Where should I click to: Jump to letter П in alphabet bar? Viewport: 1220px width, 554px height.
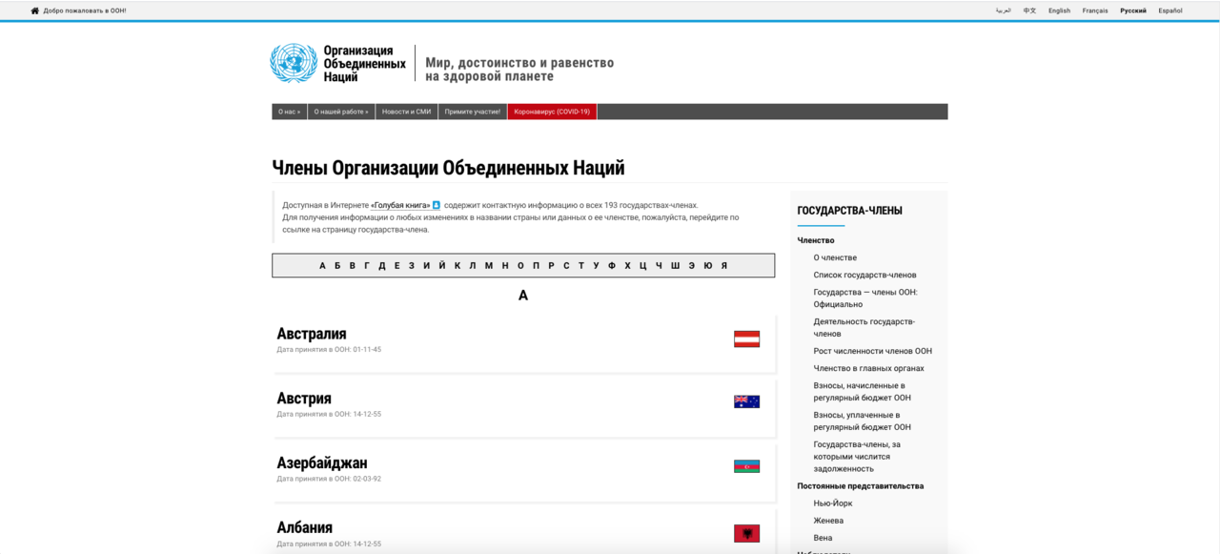click(x=536, y=266)
